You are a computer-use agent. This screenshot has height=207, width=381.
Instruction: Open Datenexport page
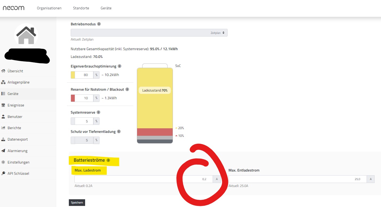click(x=18, y=139)
